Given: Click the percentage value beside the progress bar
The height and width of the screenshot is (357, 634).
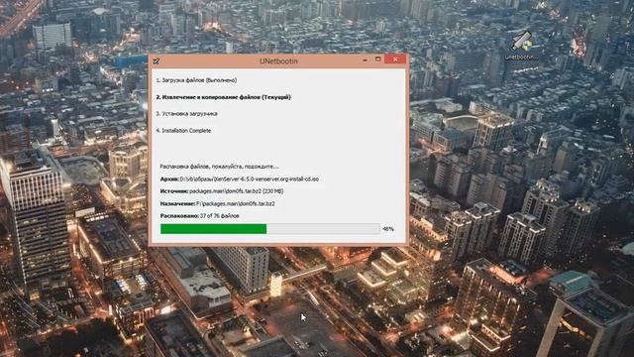Looking at the screenshot, I should point(388,229).
